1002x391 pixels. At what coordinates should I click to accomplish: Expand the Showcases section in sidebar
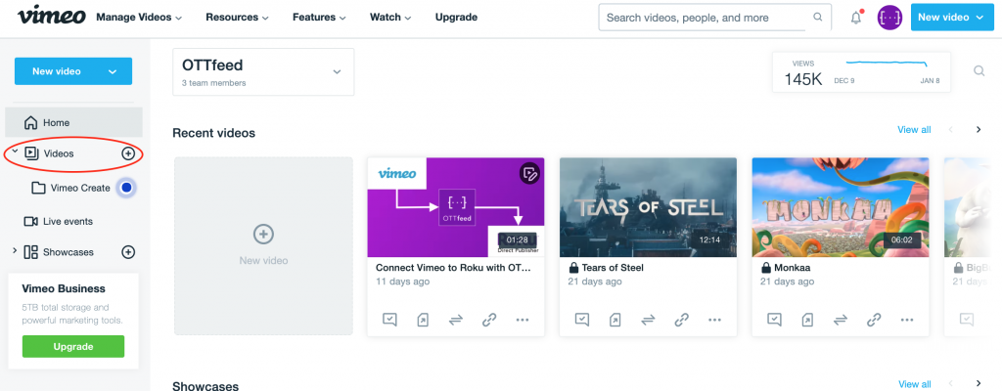(15, 252)
